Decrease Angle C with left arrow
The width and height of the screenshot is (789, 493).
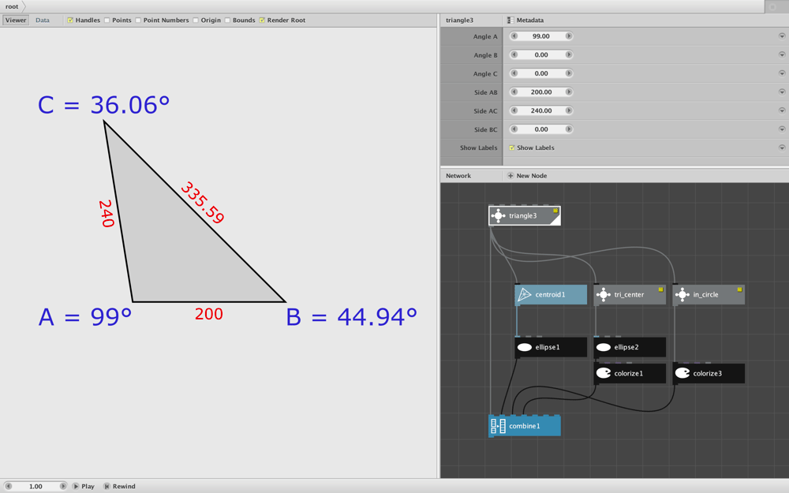coord(514,73)
